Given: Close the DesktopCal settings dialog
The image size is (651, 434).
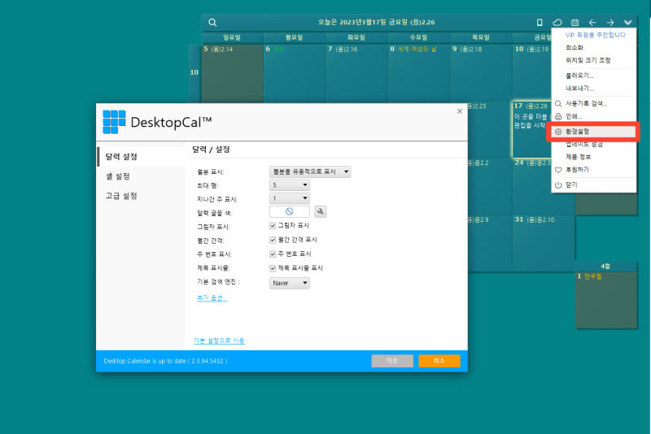Looking at the screenshot, I should click(x=460, y=111).
